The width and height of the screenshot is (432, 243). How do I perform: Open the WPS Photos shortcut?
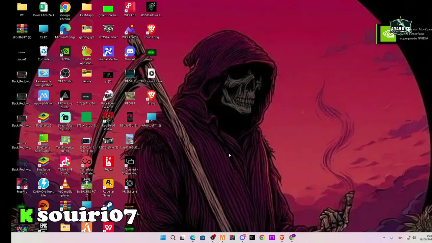pyautogui.click(x=130, y=32)
